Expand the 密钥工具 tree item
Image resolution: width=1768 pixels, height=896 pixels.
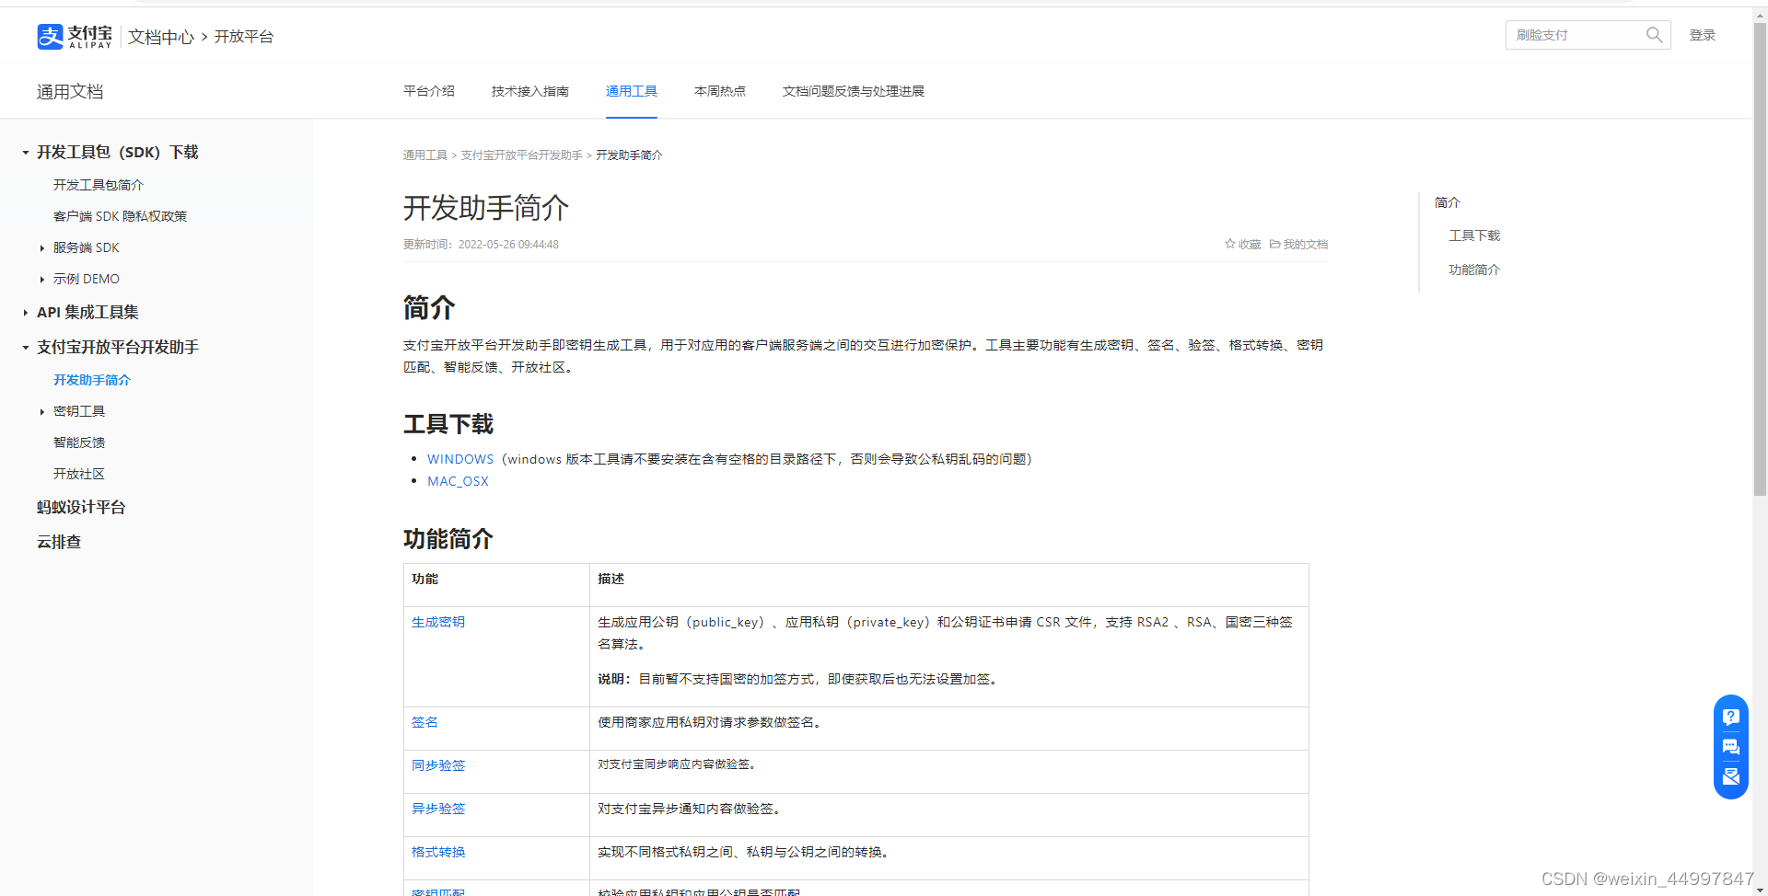pos(42,412)
